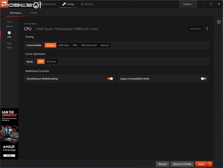The image size is (223, 168).
Task: Set Curve Optimizer mode to OFF
Action: click(41, 61)
